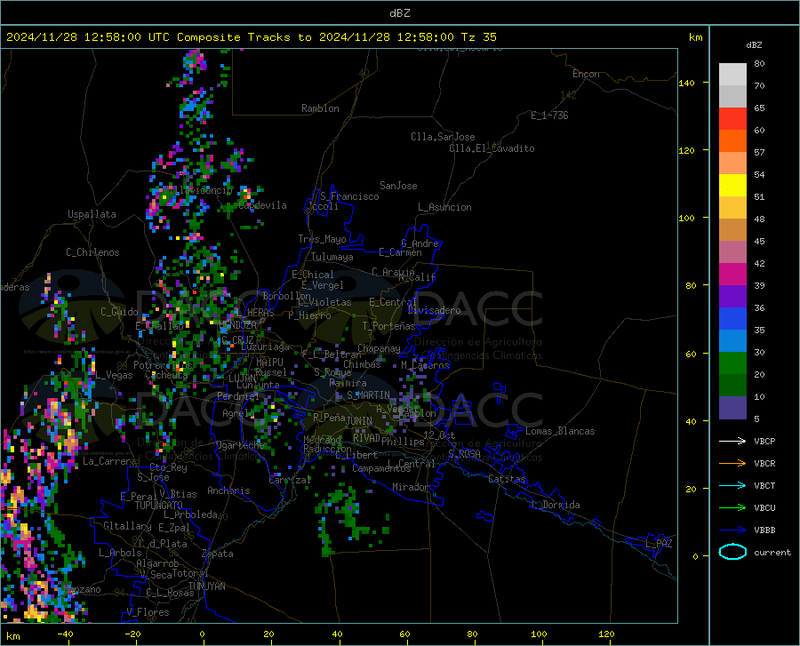Image resolution: width=800 pixels, height=646 pixels.
Task: Click the Potrerillos label on map
Action: pos(163,365)
